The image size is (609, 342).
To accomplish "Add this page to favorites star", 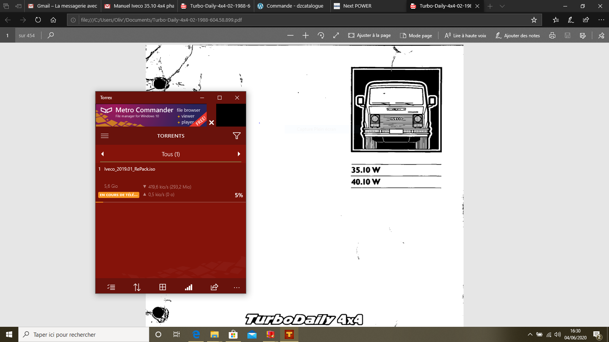I will click(534, 20).
